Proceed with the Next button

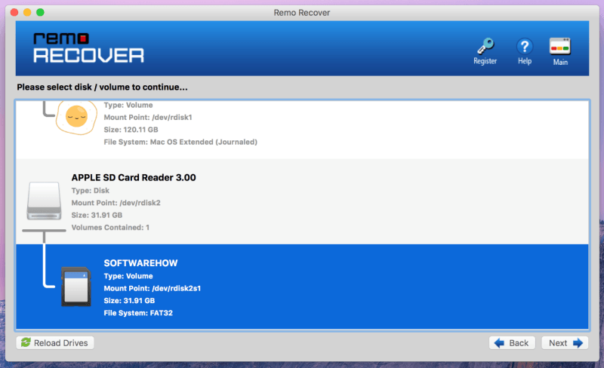pos(565,343)
